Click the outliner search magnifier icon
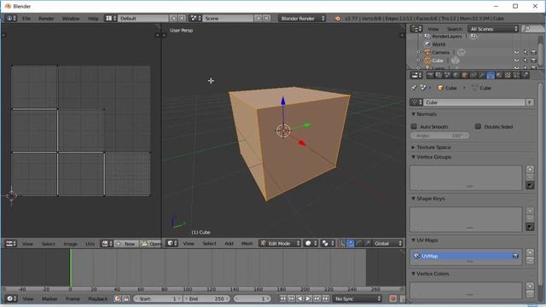This screenshot has height=307, width=546. [x=526, y=28]
